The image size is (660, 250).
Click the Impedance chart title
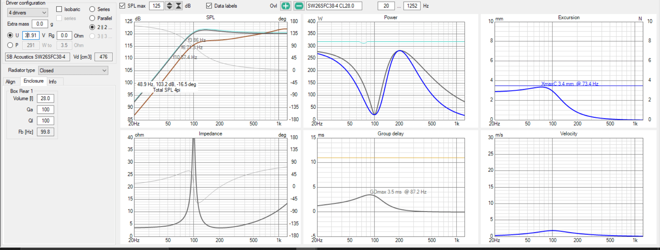click(210, 134)
